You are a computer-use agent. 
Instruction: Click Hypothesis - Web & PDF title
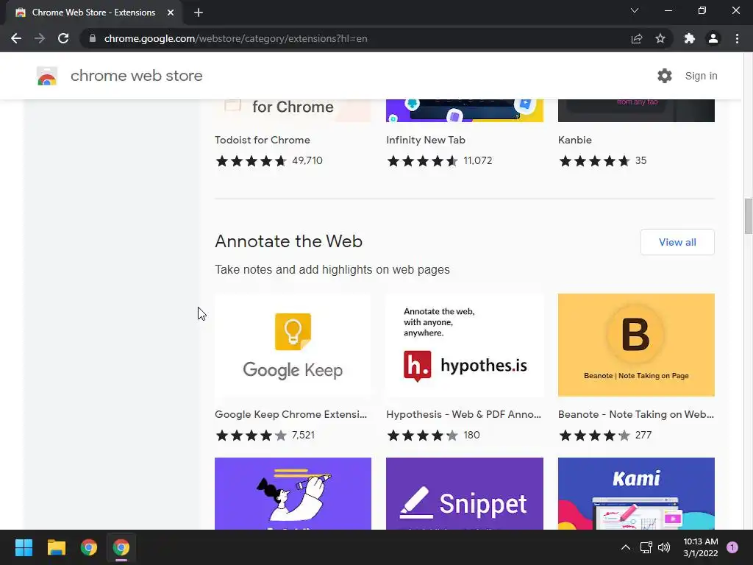pyautogui.click(x=463, y=414)
